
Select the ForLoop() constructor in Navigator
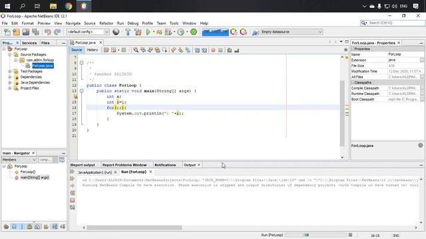pos(28,172)
